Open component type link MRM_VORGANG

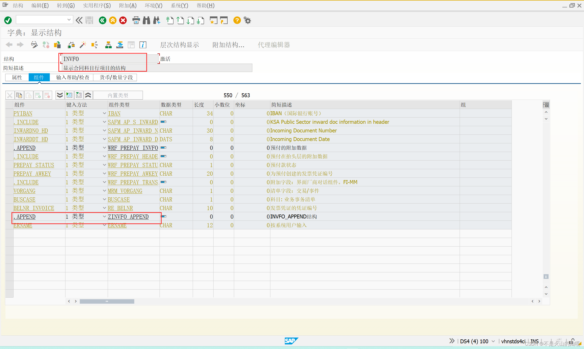pos(125,191)
